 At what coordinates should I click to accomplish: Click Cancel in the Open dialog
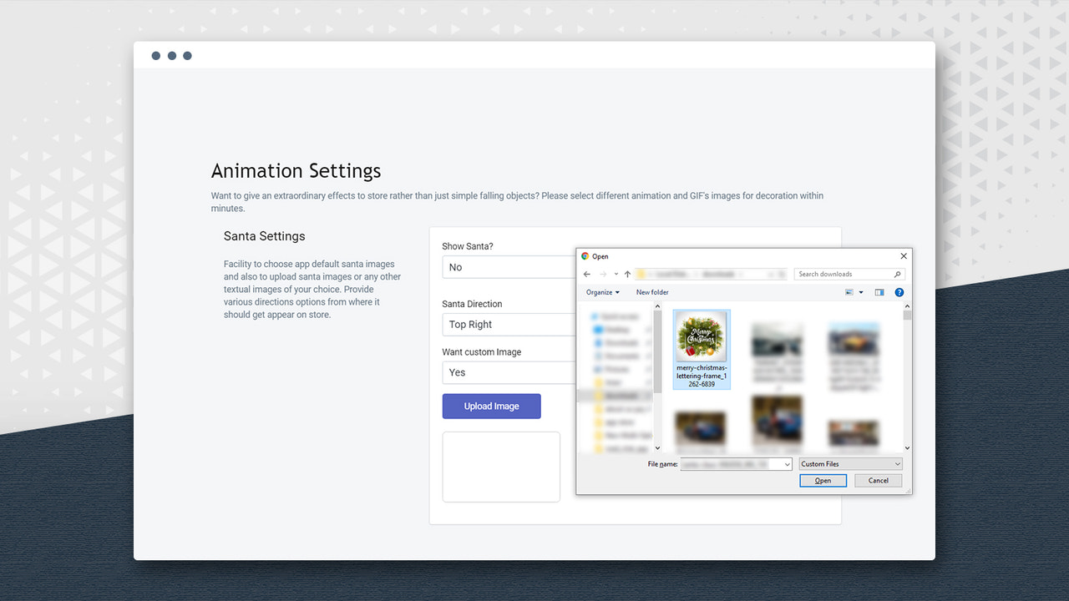(x=878, y=480)
